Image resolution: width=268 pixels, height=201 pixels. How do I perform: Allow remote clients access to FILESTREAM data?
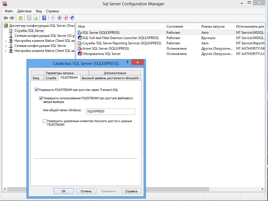45,121
